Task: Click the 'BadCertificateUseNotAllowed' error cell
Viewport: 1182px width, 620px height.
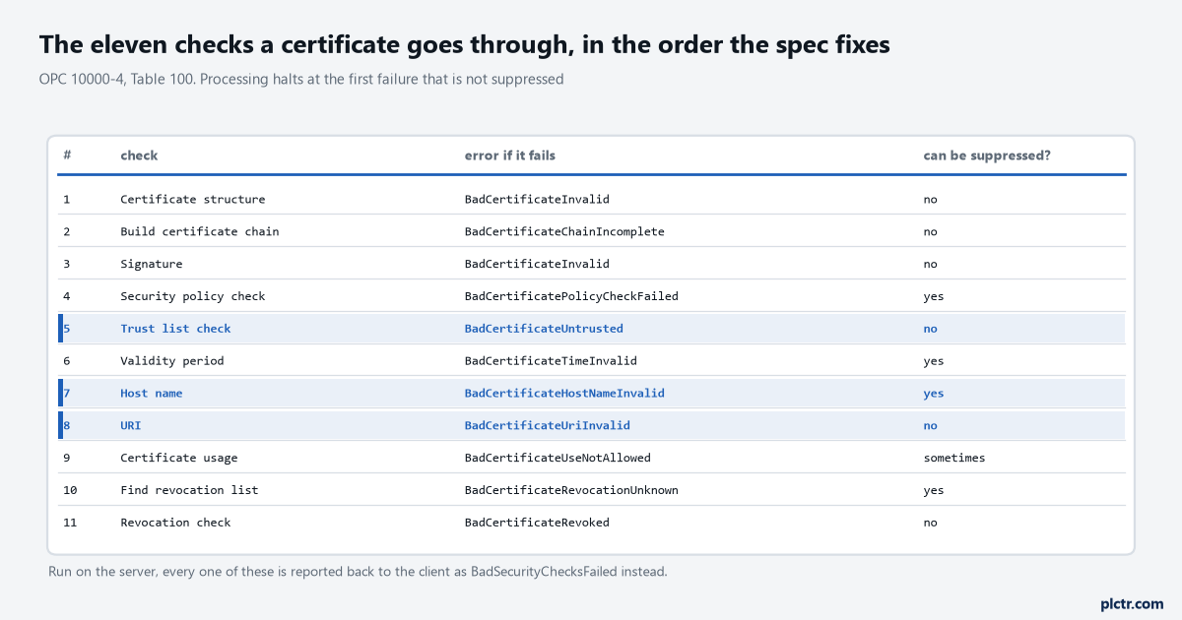Action: [x=558, y=459]
